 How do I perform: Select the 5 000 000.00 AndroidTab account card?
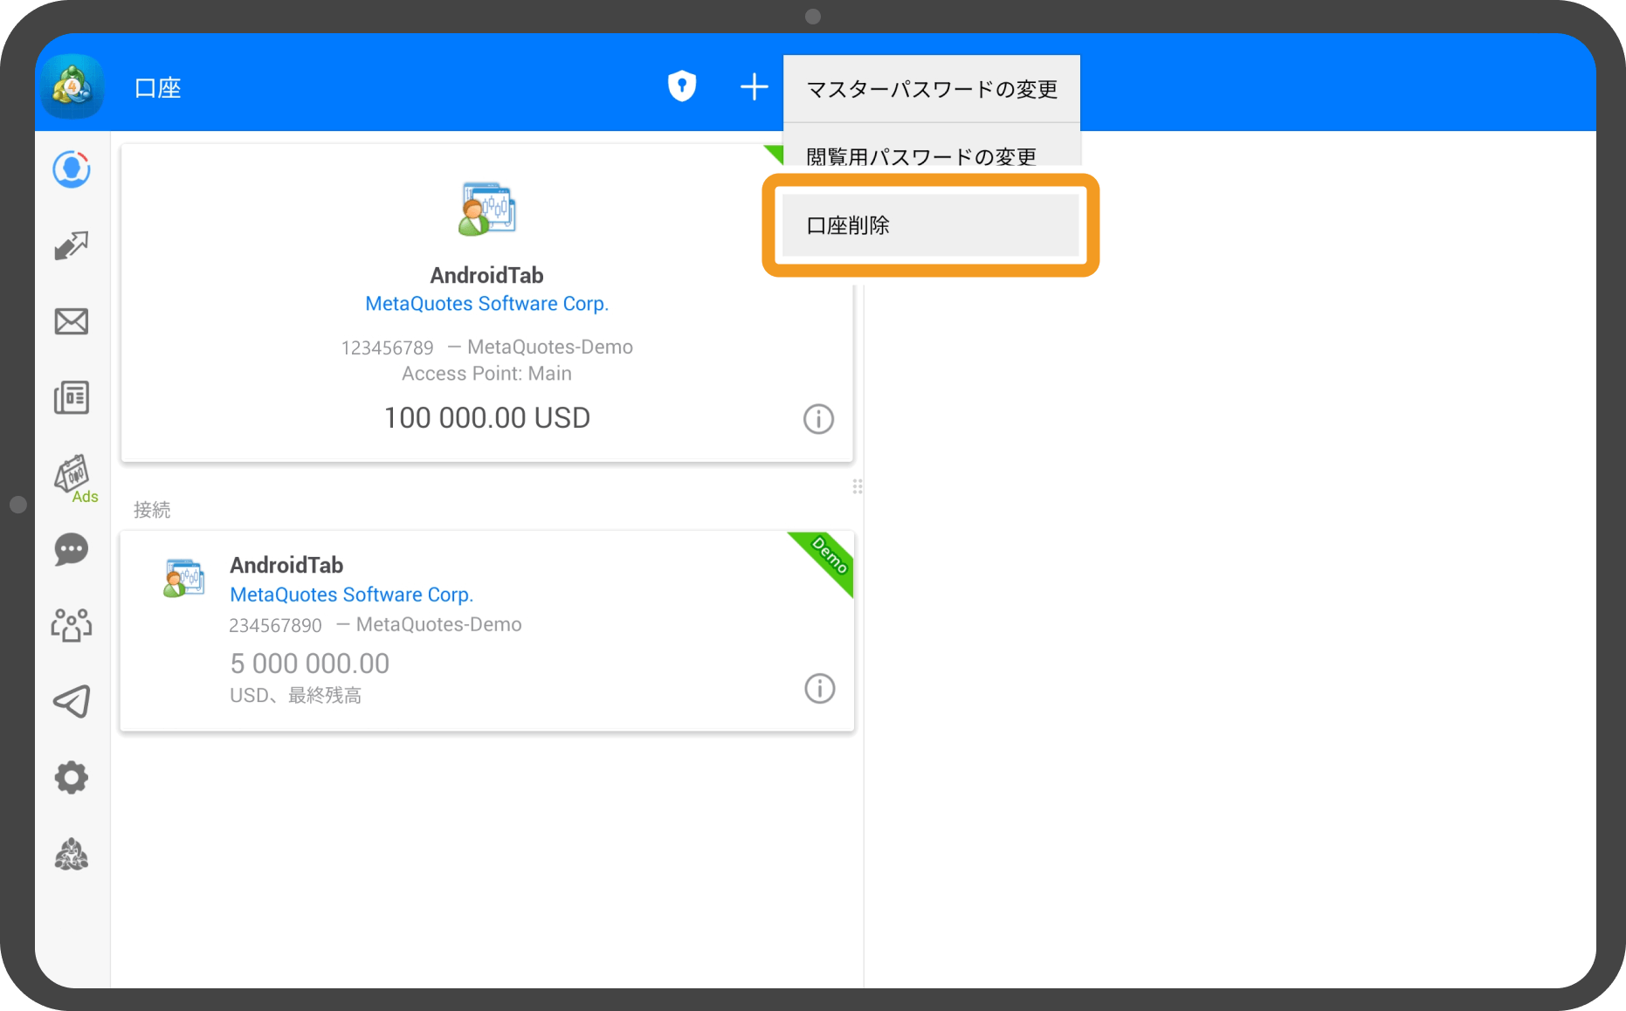point(486,630)
